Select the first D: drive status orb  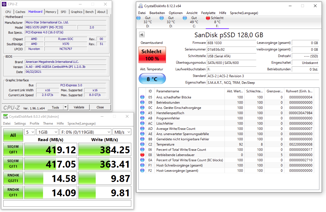tap(139, 18)
